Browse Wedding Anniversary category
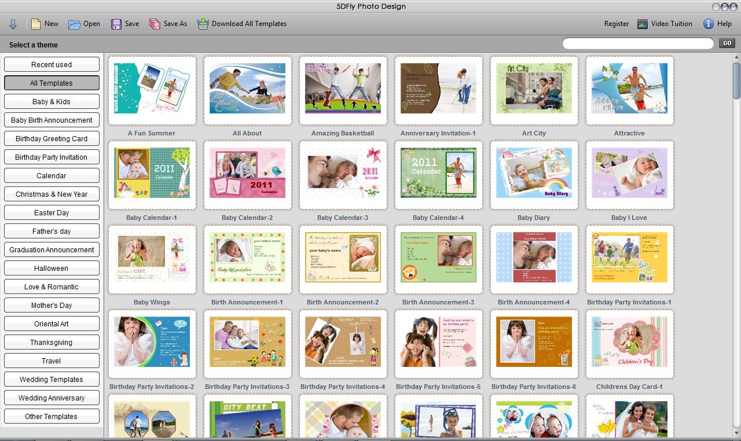Viewport: 741px width, 441px height. coord(52,398)
